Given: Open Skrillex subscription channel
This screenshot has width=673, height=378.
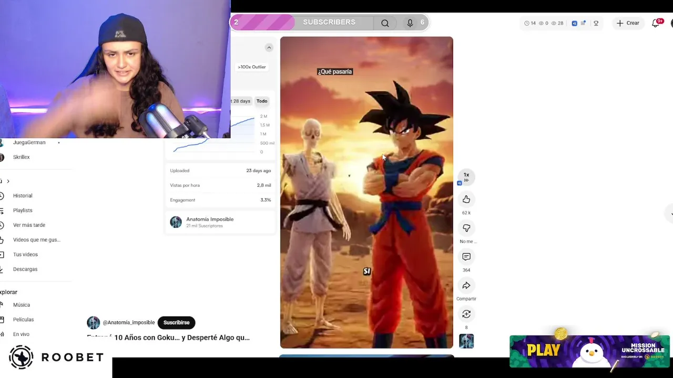Looking at the screenshot, I should [21, 157].
